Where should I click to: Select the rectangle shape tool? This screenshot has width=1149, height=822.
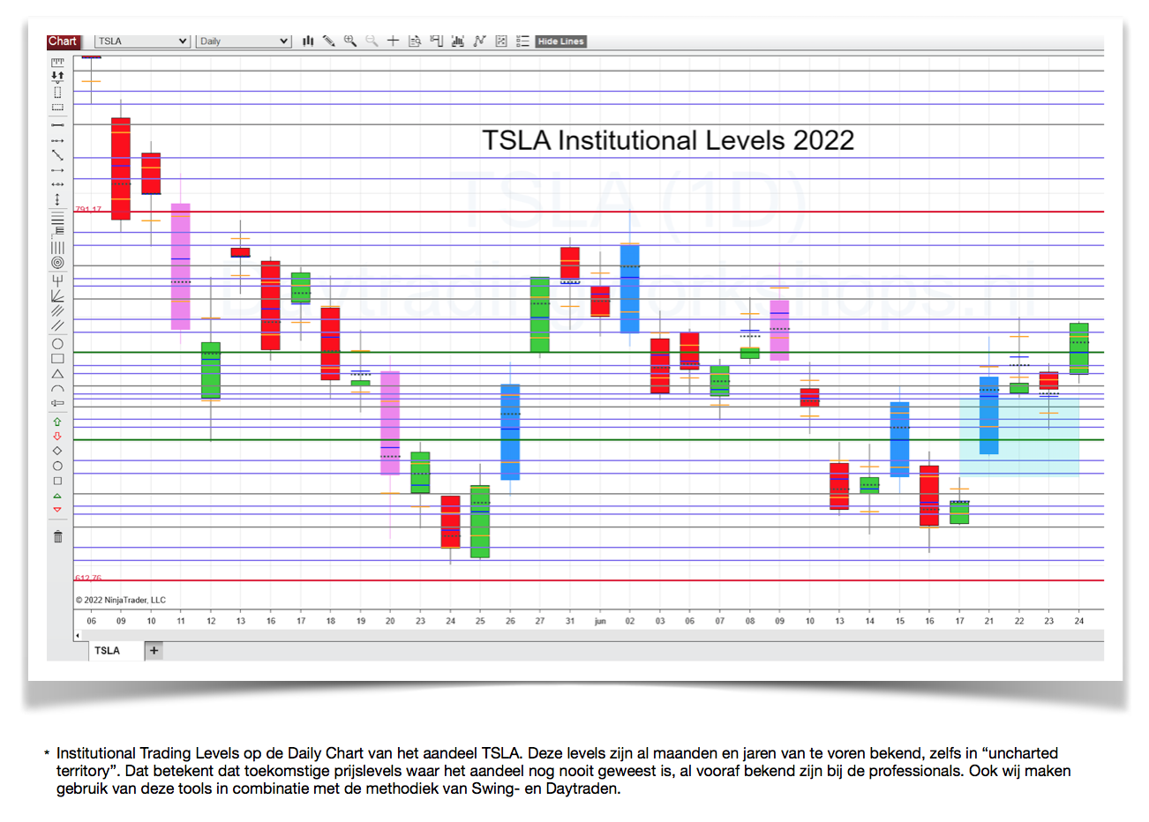tap(57, 359)
